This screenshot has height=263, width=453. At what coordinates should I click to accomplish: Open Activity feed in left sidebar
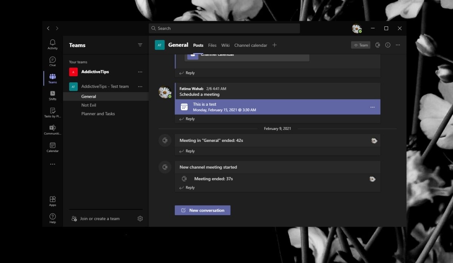click(x=52, y=44)
